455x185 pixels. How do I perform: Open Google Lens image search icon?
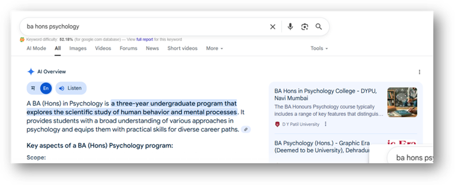click(304, 27)
